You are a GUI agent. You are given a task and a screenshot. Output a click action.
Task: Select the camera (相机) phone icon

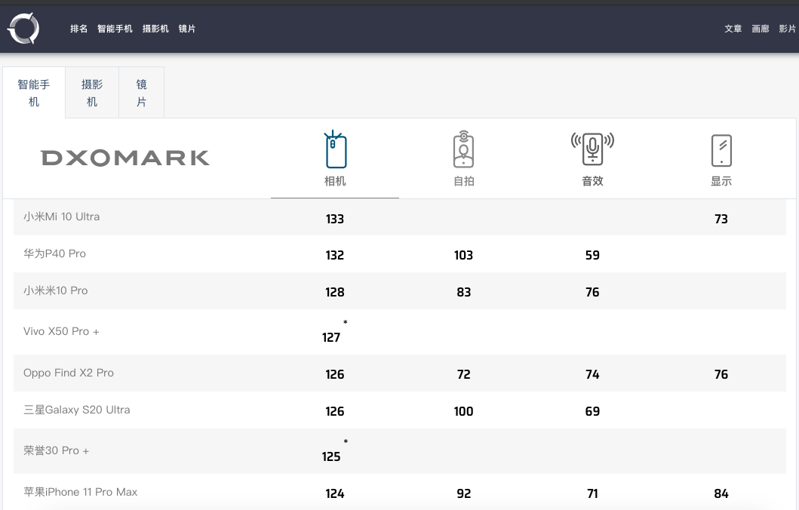point(335,149)
